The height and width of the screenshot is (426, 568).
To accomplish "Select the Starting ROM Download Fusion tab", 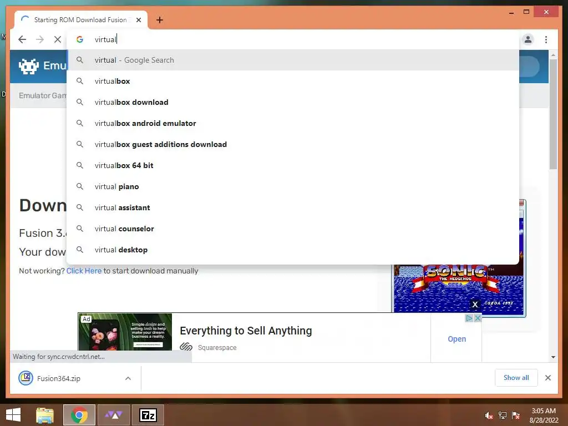I will coord(81,20).
